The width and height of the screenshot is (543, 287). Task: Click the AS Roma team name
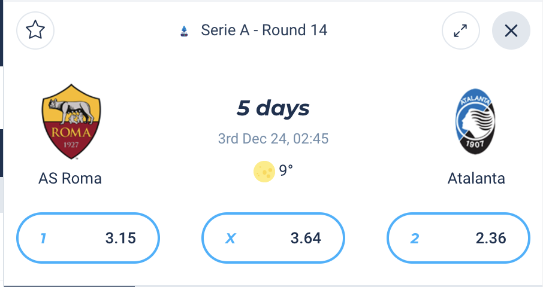click(x=70, y=179)
